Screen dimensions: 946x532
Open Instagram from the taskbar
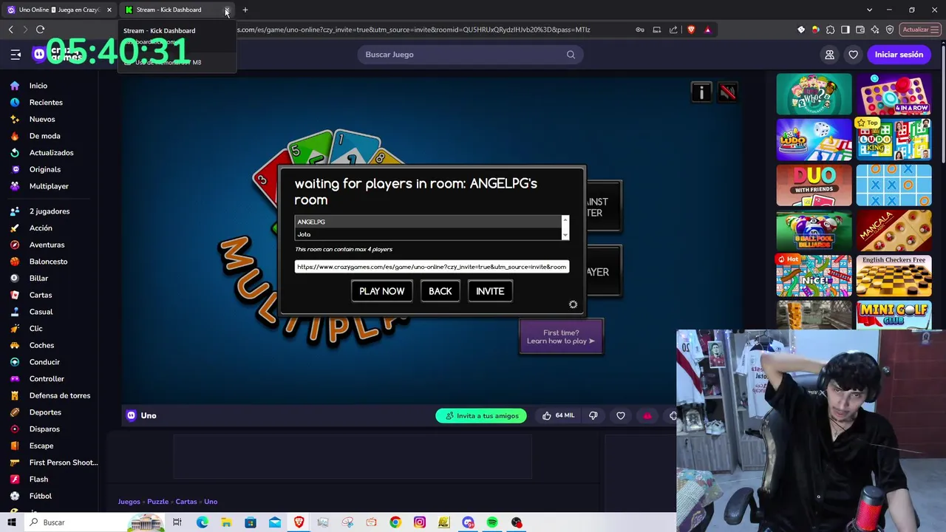point(420,522)
